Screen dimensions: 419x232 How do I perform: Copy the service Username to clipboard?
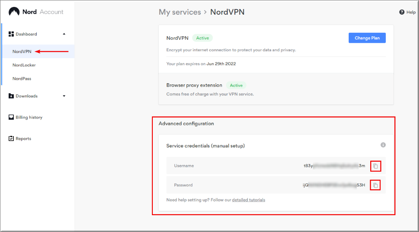[375, 166]
